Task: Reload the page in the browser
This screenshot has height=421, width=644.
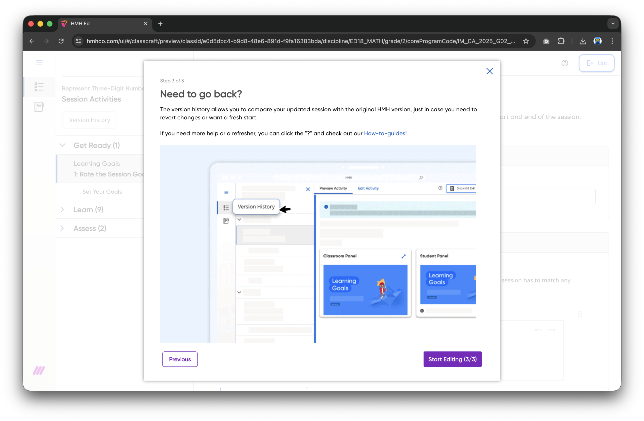Action: click(x=61, y=41)
